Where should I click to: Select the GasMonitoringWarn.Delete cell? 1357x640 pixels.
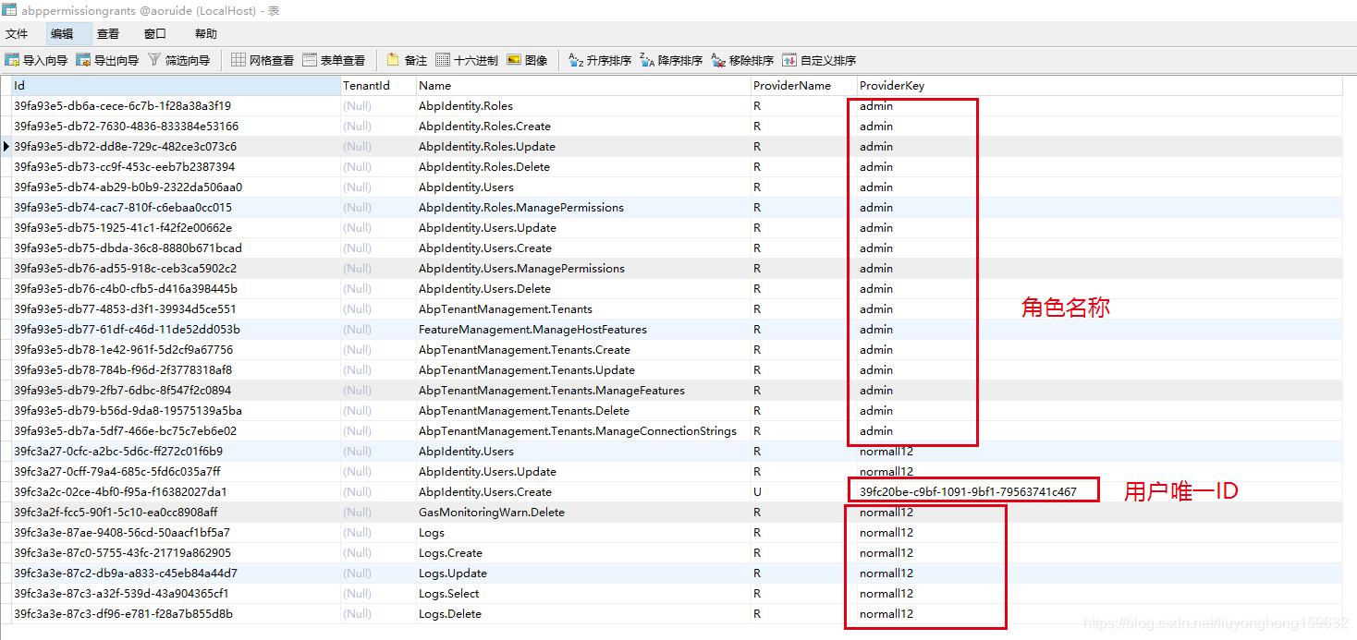[x=583, y=512]
